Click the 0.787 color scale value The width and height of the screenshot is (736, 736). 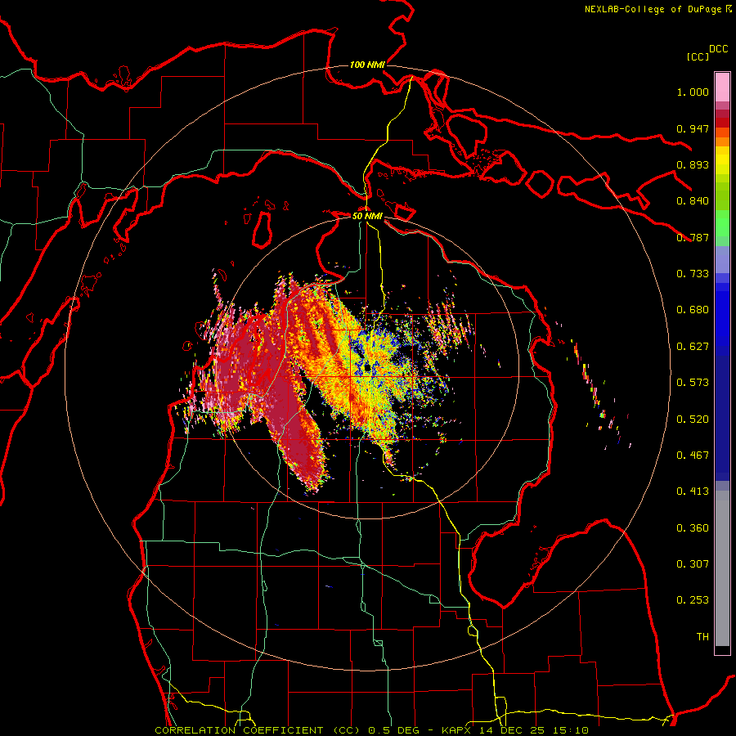693,237
